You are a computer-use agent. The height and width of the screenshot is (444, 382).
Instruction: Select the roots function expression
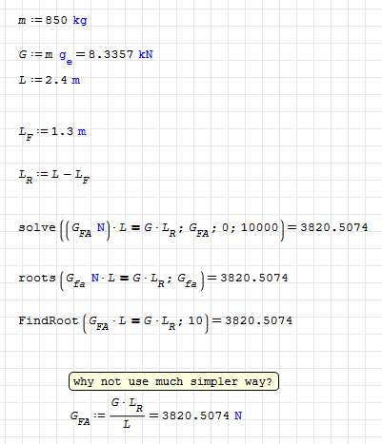153,280
